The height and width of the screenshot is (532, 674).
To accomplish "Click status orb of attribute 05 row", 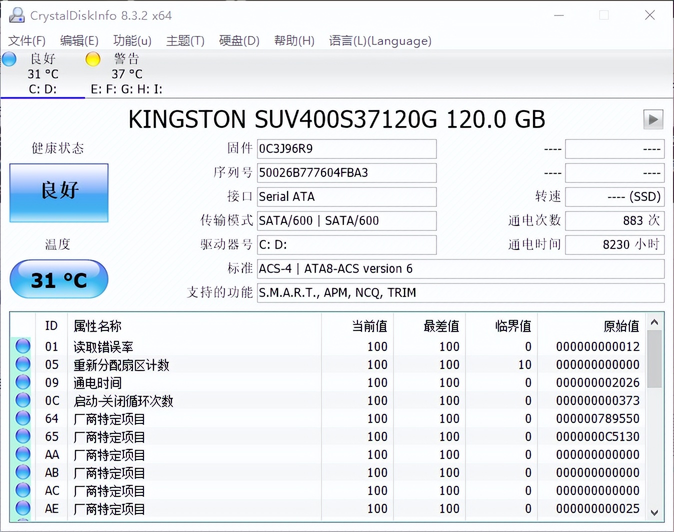I will tap(22, 364).
